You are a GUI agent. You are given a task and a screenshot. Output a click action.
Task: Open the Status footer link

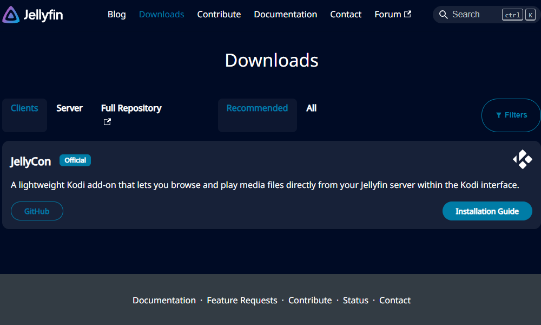point(355,301)
